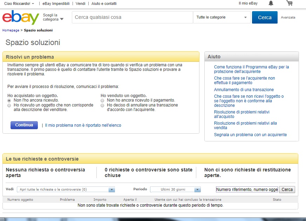Focus the 'Numero riferimento, numero ogge' field
The width and height of the screenshot is (306, 221).
click(247, 190)
